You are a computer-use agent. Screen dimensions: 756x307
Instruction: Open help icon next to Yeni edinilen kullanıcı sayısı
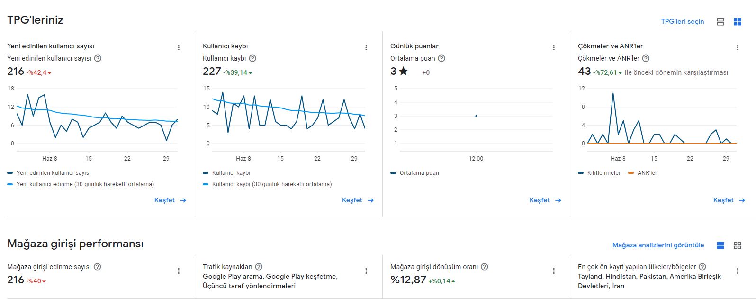coord(98,58)
